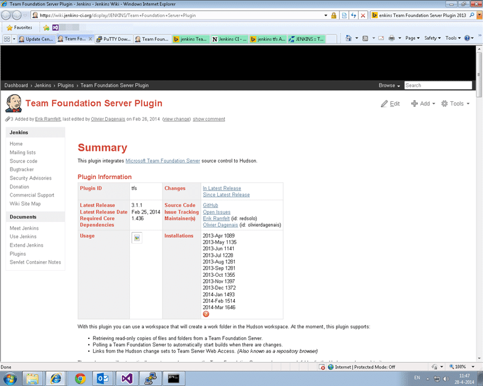Open the Page menu dropdown
The width and height of the screenshot is (483, 386).
(412, 38)
